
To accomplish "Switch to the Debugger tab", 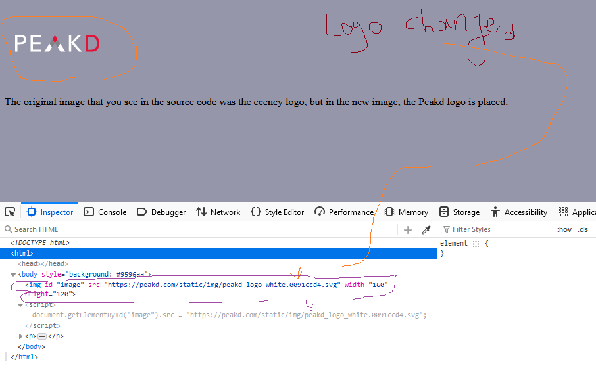I will (x=161, y=212).
